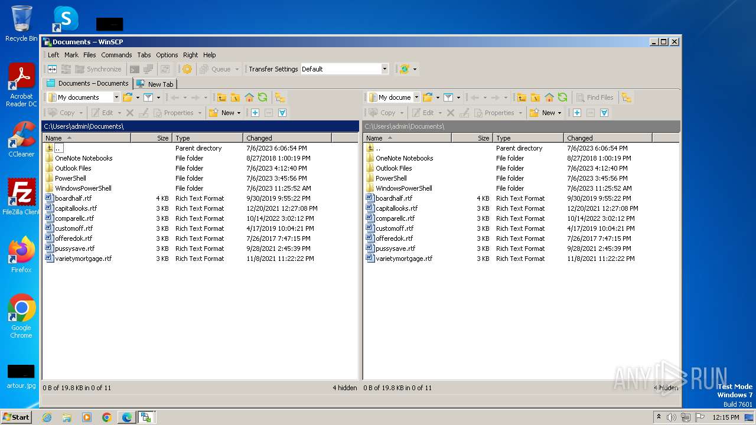Open the Options menu
The width and height of the screenshot is (756, 425).
click(x=167, y=55)
